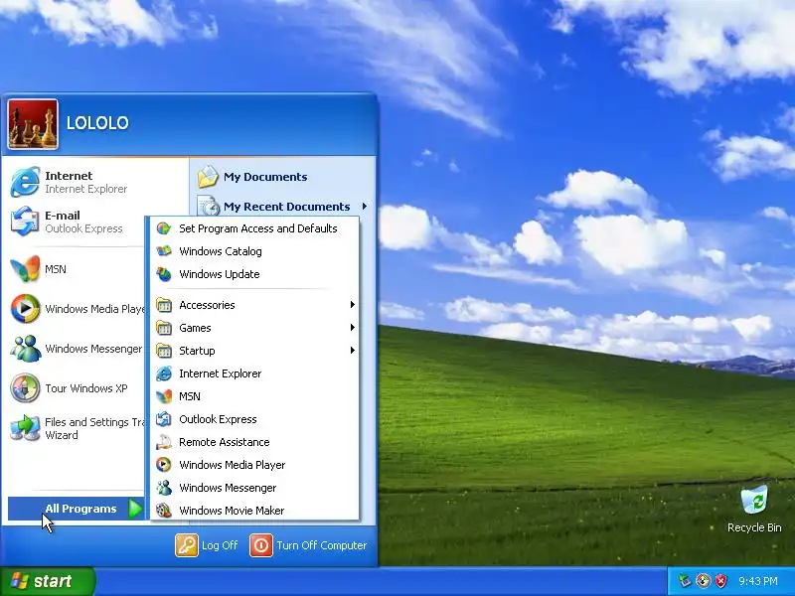Click the 9:43 PM taskbar clock
The height and width of the screenshot is (596, 795).
(x=757, y=581)
